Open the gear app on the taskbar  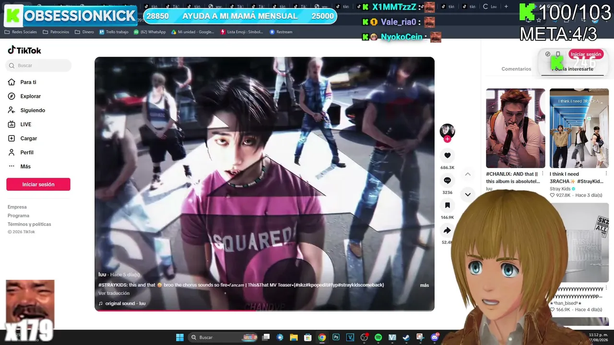(280, 337)
